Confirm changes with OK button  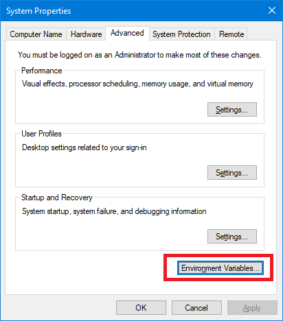(x=141, y=308)
